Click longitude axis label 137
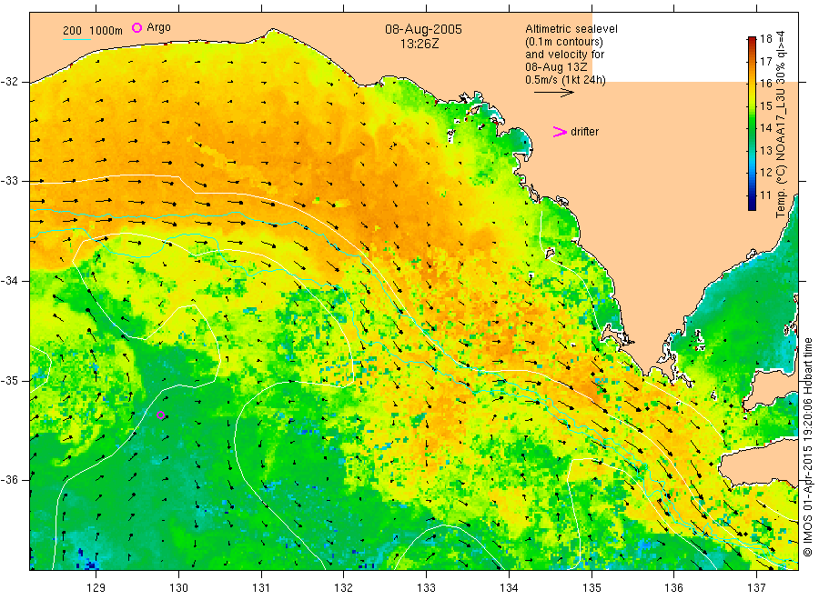Image resolution: width=819 pixels, height=600 pixels. pos(756,588)
